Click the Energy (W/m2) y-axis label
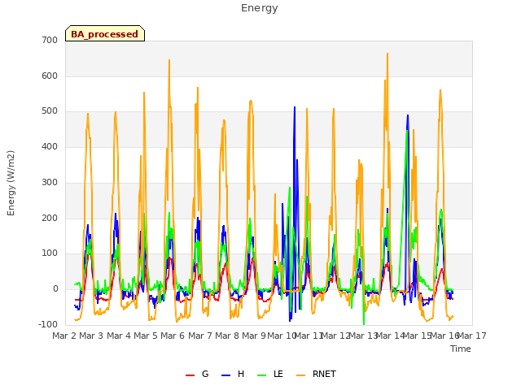 (11, 183)
